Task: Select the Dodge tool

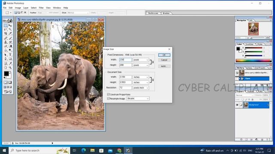Action: click(x=10, y=50)
